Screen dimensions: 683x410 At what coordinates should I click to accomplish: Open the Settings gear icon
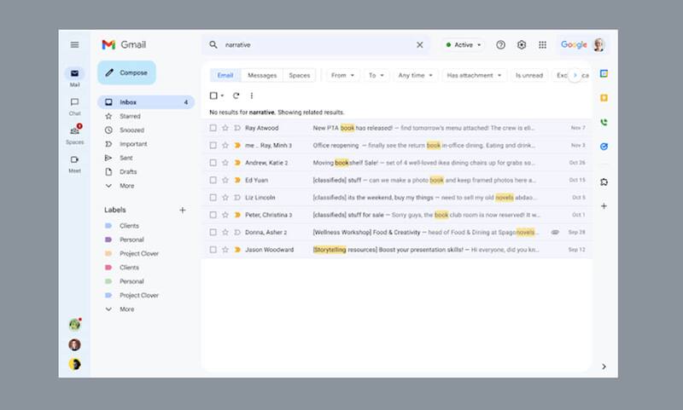click(x=522, y=45)
